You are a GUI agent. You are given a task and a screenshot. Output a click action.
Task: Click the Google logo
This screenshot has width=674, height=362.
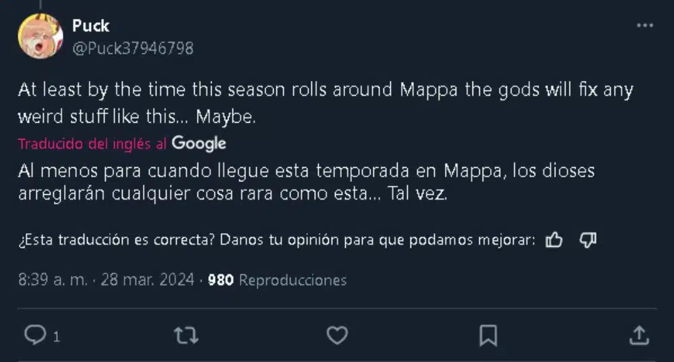[199, 143]
